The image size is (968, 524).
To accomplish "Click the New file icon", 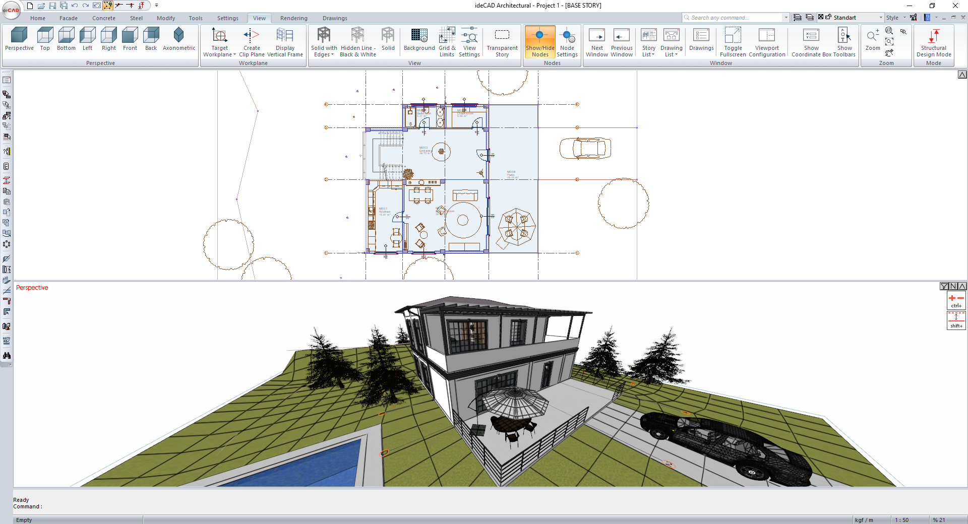I will pos(30,6).
